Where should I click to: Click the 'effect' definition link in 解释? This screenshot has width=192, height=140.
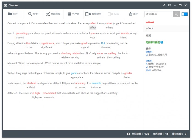pyautogui.click(x=149, y=61)
